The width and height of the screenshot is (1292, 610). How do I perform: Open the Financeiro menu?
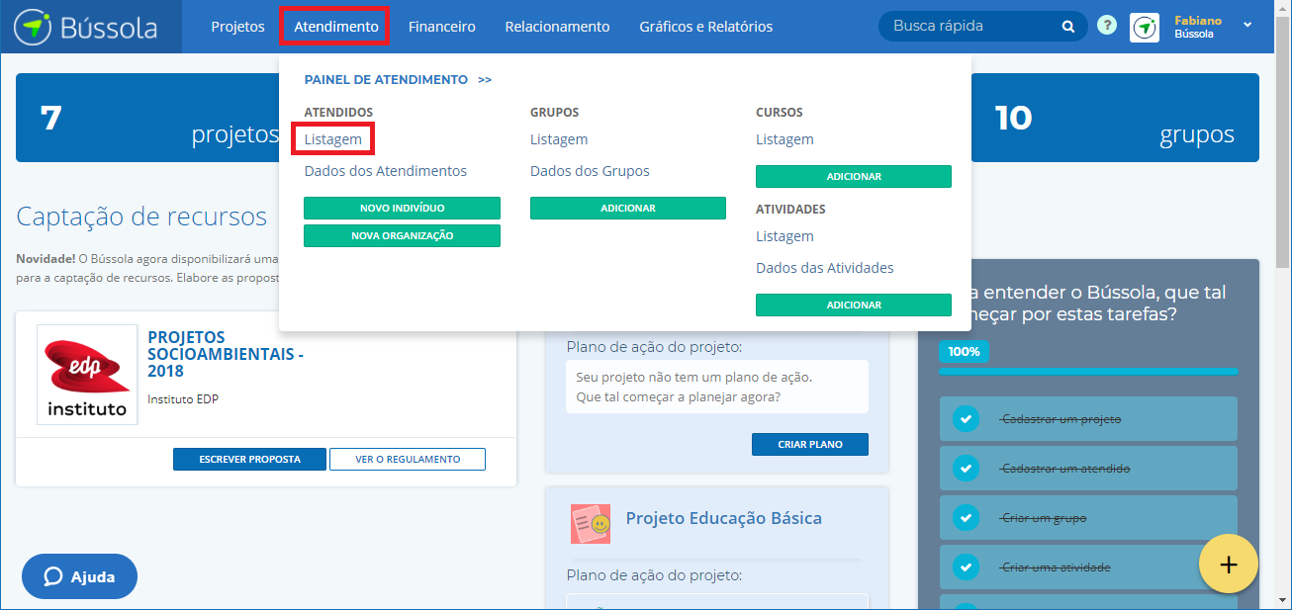441,27
